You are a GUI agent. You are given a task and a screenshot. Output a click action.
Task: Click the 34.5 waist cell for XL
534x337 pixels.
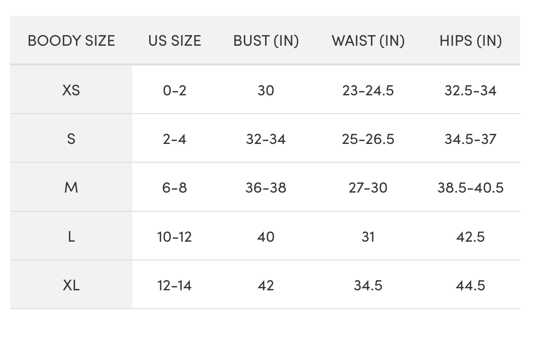pos(368,285)
